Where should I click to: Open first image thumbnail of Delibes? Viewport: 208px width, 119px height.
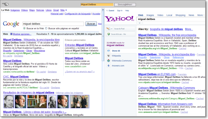click(x=9, y=101)
